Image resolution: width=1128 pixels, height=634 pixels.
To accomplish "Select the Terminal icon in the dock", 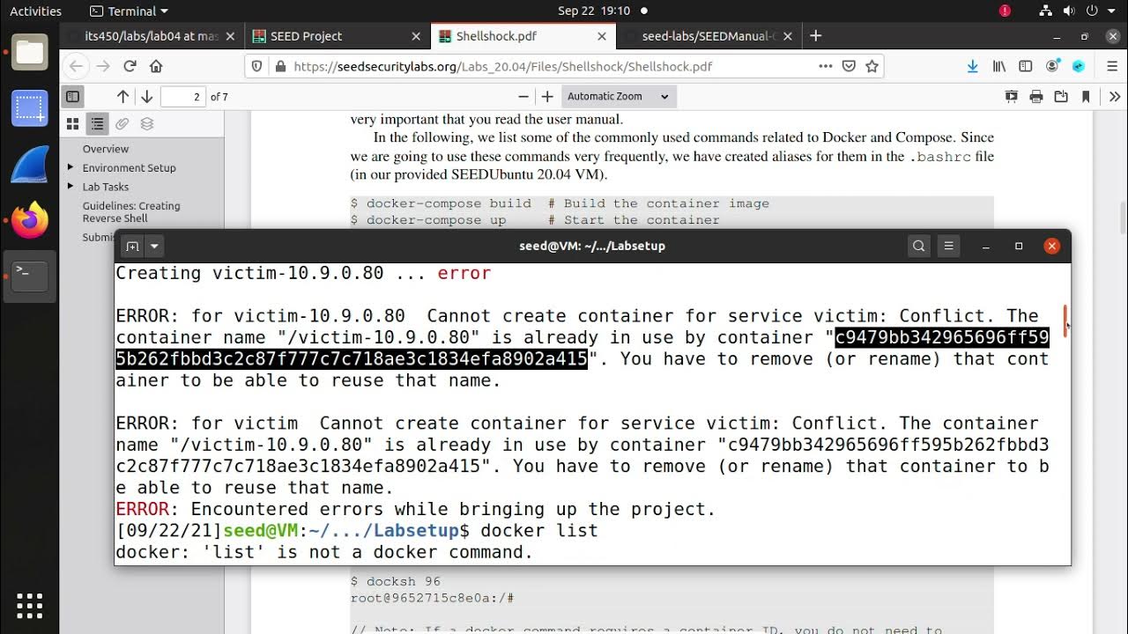I will [30, 276].
